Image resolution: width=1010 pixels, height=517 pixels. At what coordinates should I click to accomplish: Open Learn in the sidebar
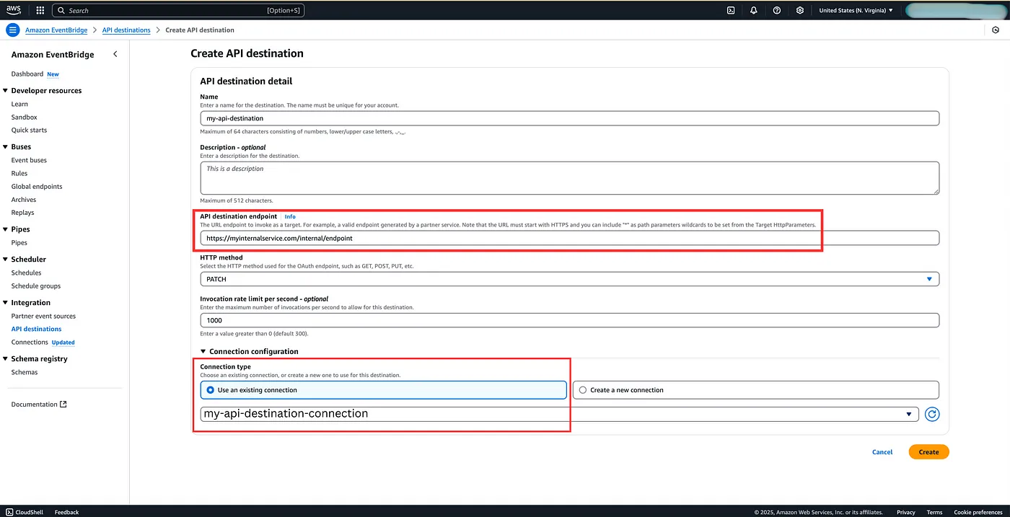coord(19,105)
